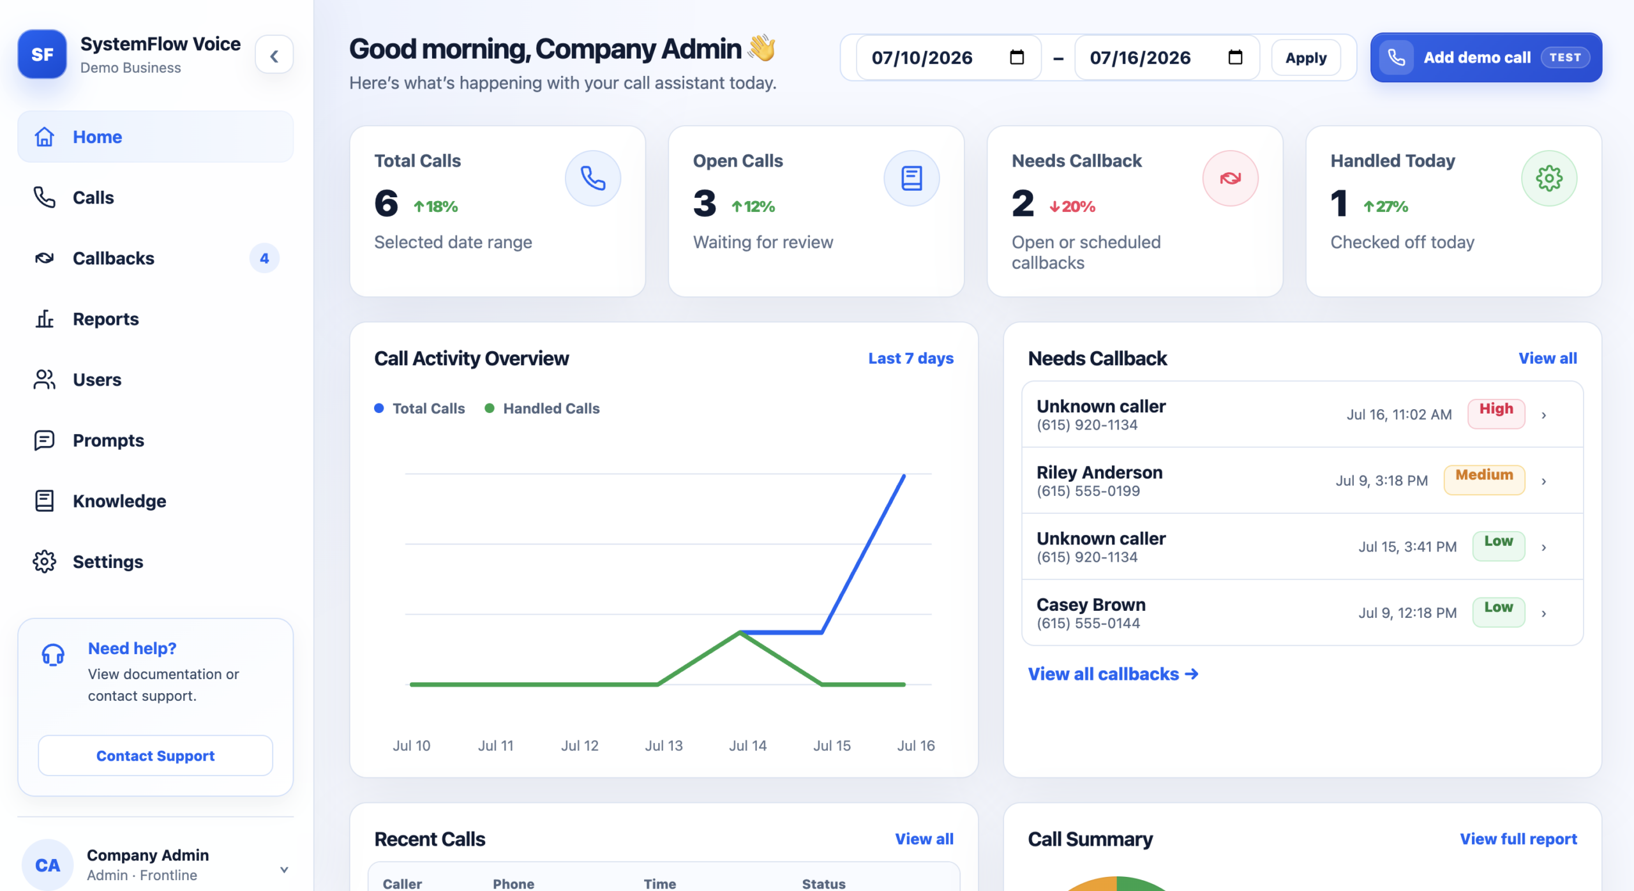Image resolution: width=1634 pixels, height=891 pixels.
Task: Click the CA user avatar
Action: 47,865
